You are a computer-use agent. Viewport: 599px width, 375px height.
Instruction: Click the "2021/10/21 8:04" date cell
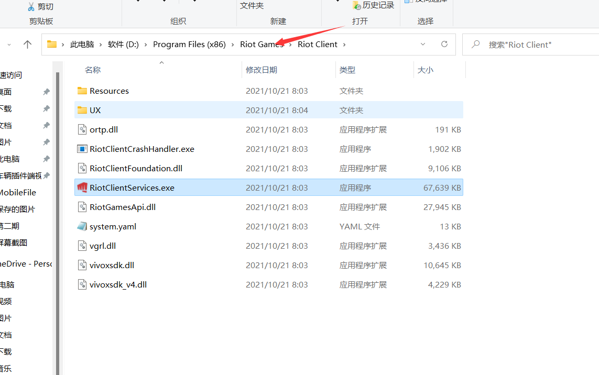[277, 111]
